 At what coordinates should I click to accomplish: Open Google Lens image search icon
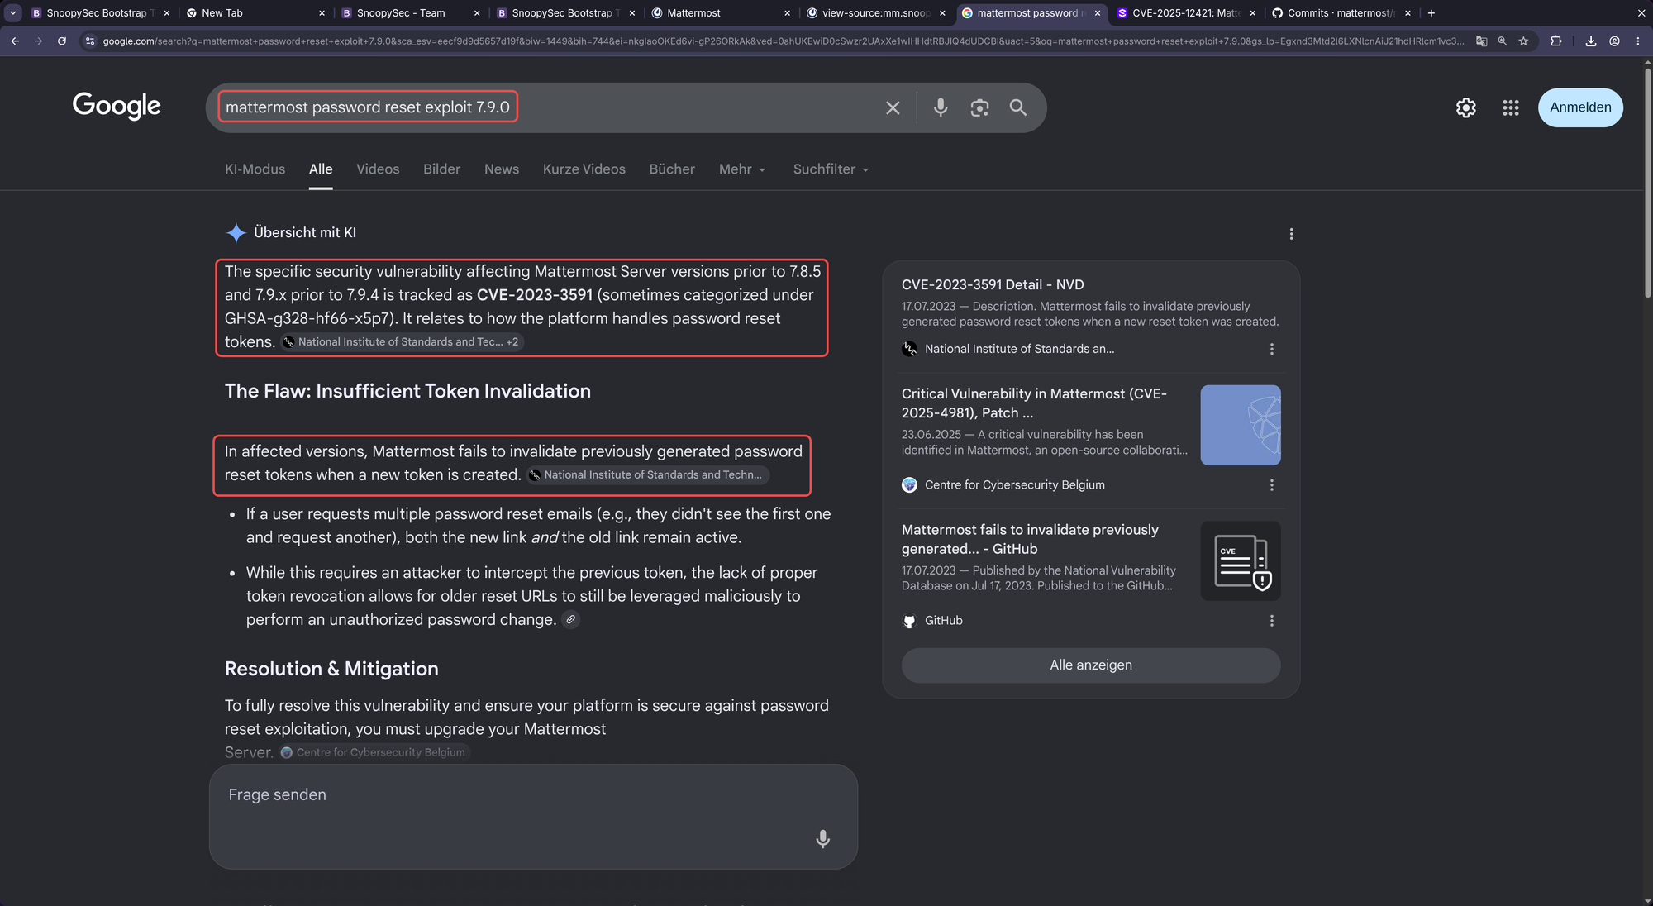pyautogui.click(x=979, y=107)
